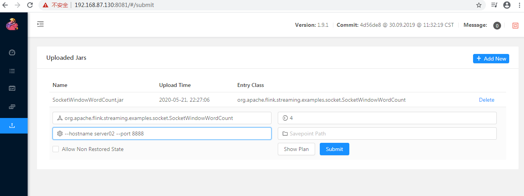Click the Parallelism field showing 4
Viewport: 524px width, 196px height.
[387, 118]
